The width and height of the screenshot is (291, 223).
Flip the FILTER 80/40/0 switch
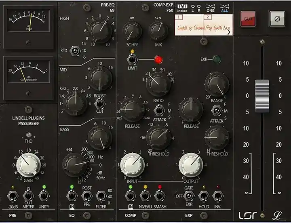tap(101, 197)
